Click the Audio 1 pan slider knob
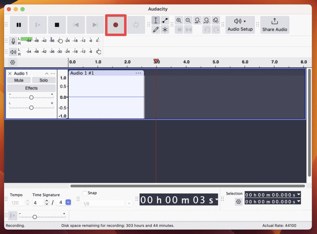 point(31,108)
